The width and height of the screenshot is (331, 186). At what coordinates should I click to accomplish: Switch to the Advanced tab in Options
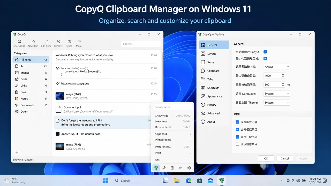[214, 113]
